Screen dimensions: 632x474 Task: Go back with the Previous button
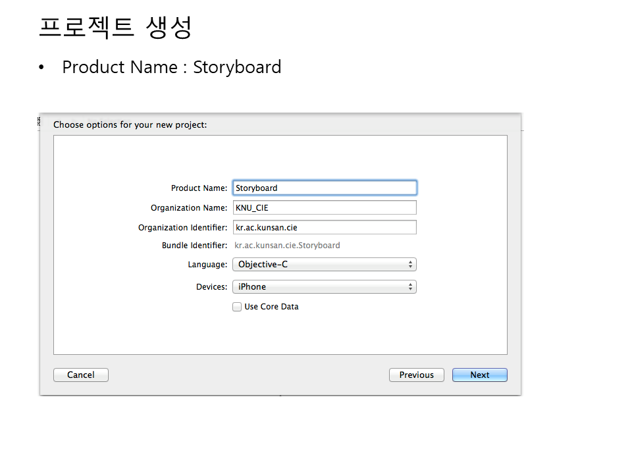[x=416, y=375]
